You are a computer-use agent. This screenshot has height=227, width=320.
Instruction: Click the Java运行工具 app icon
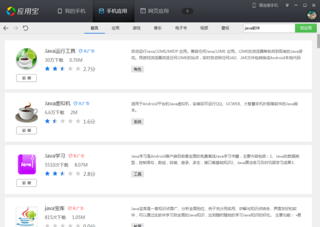pos(27,59)
